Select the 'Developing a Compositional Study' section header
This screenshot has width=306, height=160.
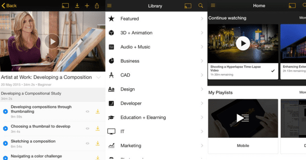point(53,95)
